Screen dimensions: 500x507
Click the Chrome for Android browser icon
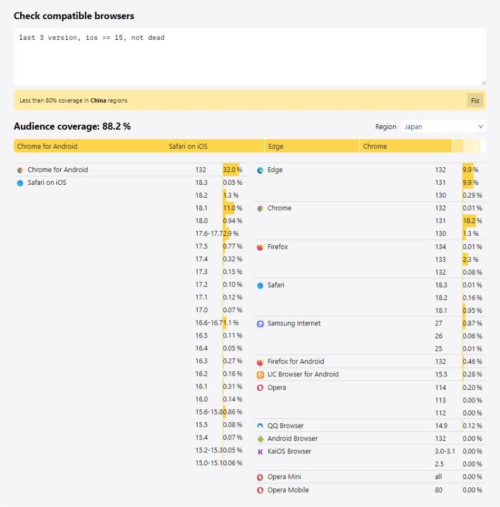tap(20, 170)
